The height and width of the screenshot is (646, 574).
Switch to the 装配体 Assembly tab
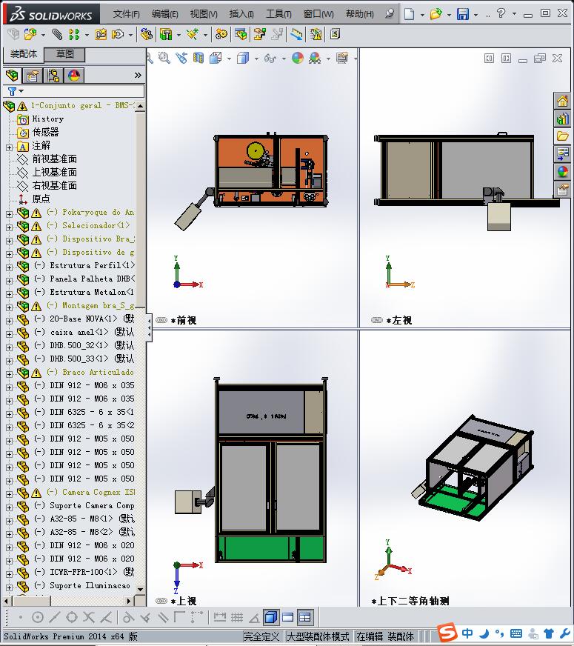[x=24, y=54]
